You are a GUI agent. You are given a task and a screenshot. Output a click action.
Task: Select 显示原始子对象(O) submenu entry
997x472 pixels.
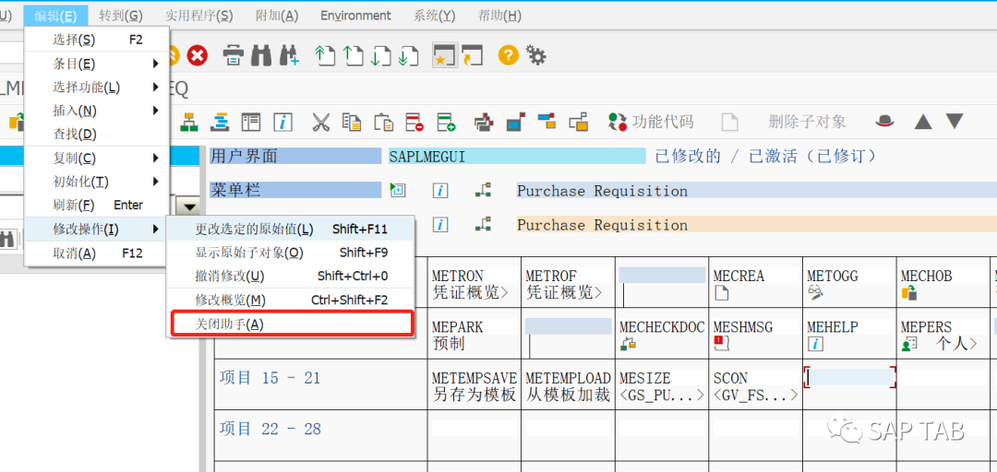[291, 253]
